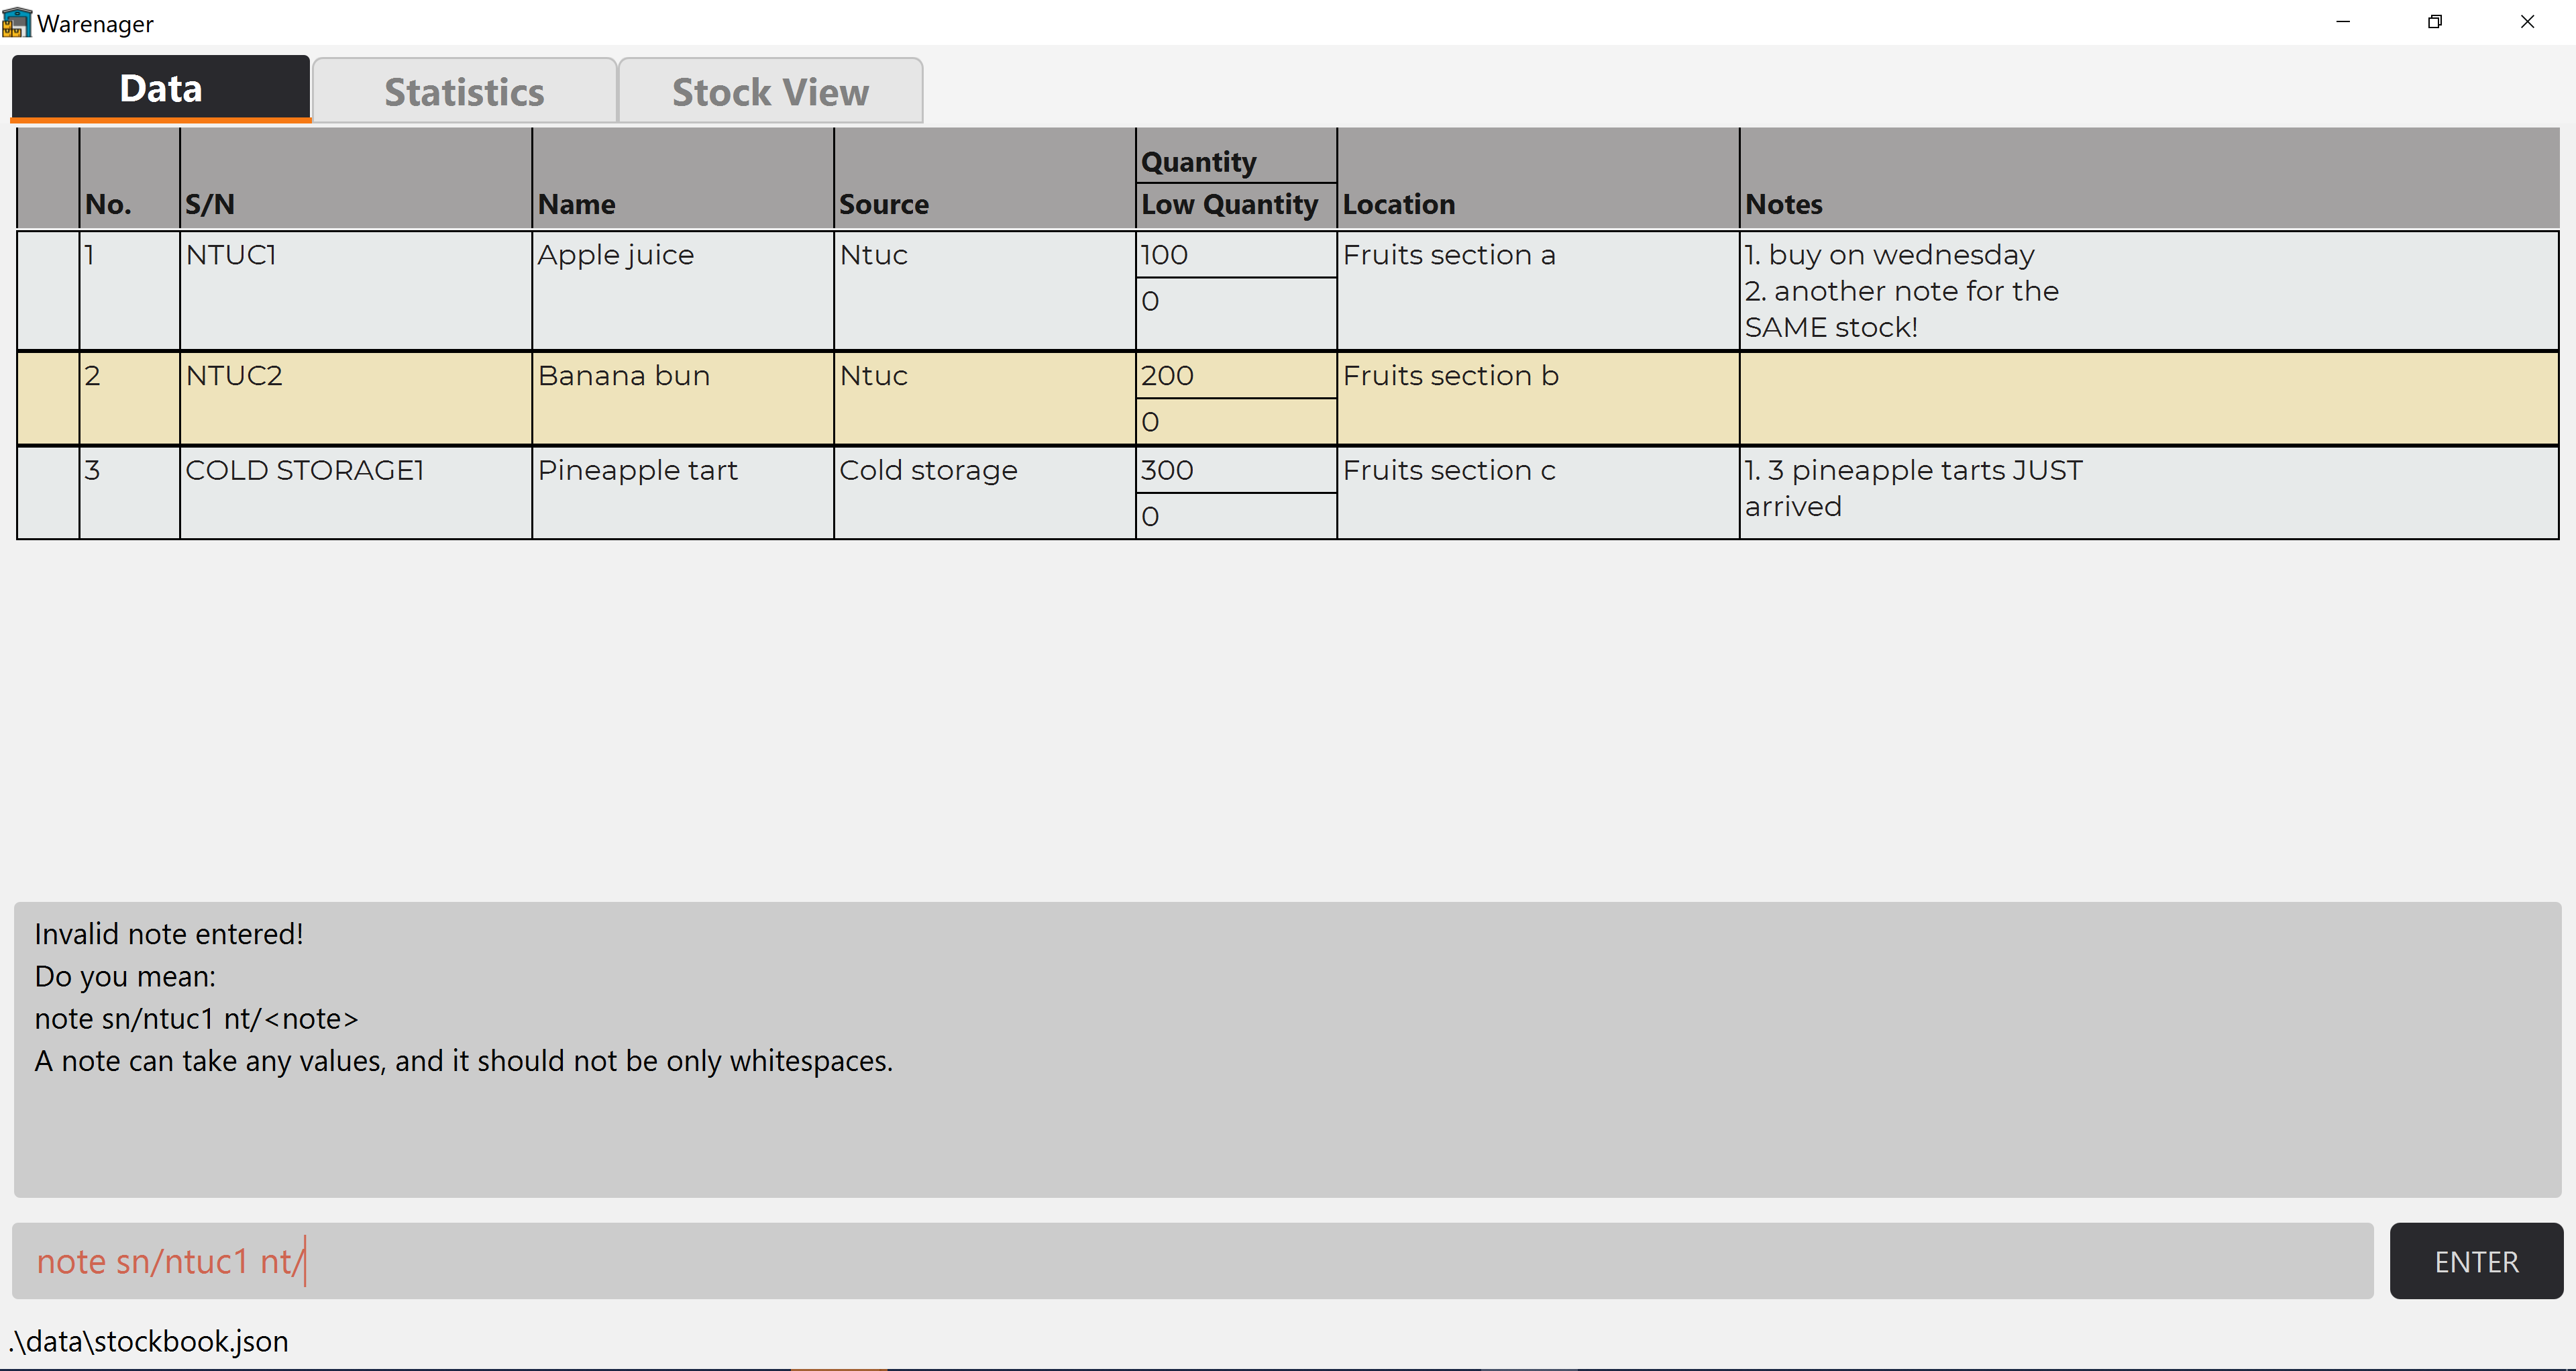Click the 'another note for the SAME stock!' note

[1902, 309]
